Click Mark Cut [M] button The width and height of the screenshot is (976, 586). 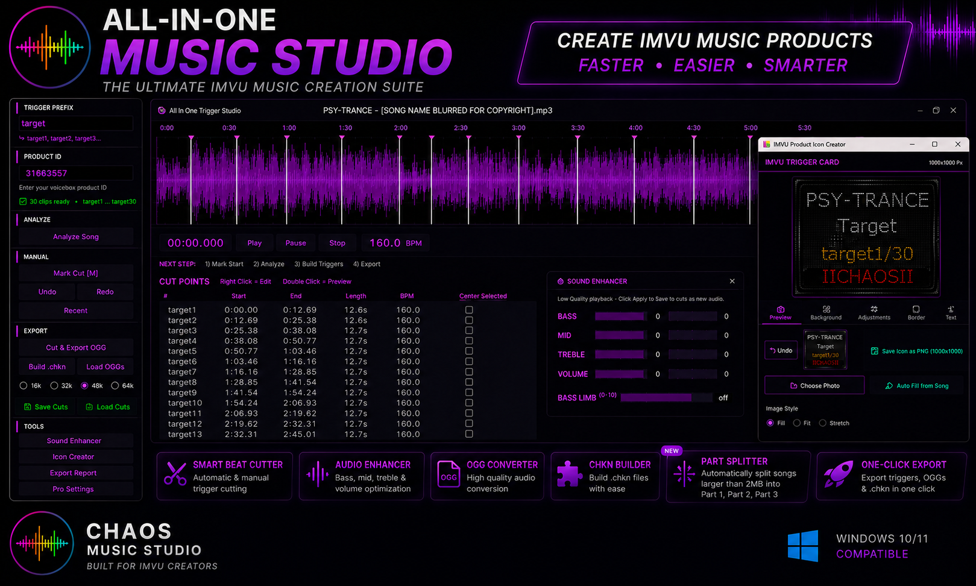click(x=76, y=273)
